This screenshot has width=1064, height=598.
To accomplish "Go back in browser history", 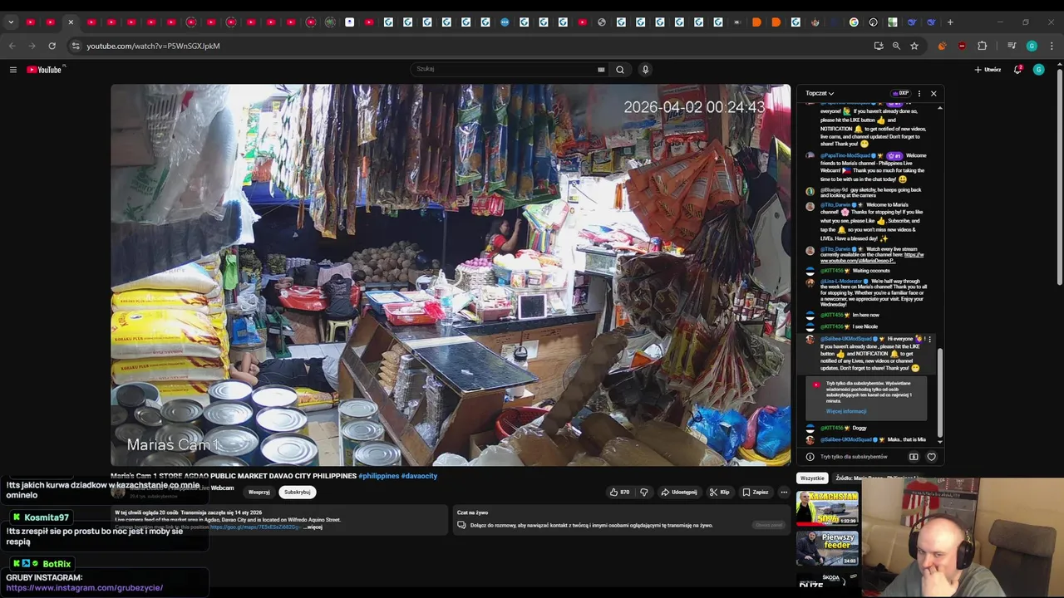I will [12, 46].
